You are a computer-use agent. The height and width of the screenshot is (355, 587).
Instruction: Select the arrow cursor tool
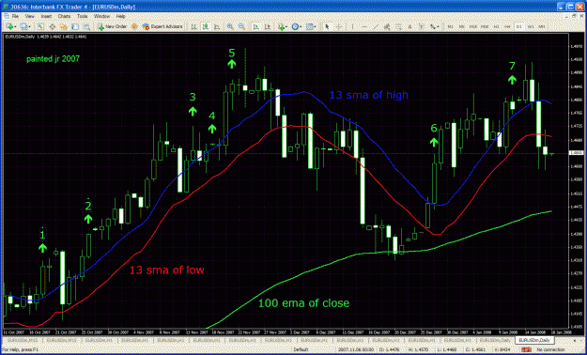pyautogui.click(x=327, y=26)
